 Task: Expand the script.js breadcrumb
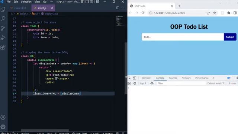pyautogui.click(x=22, y=14)
